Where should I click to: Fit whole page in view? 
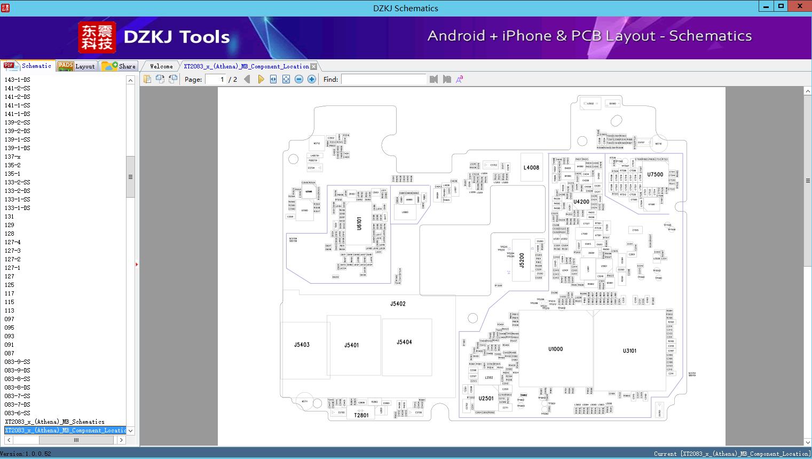tap(286, 79)
